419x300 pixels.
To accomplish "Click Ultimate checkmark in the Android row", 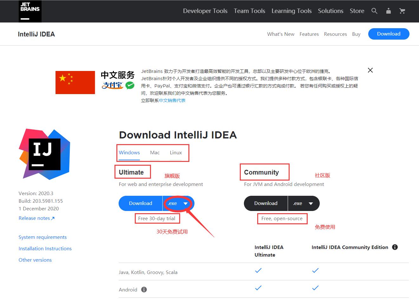I will pyautogui.click(x=258, y=288).
